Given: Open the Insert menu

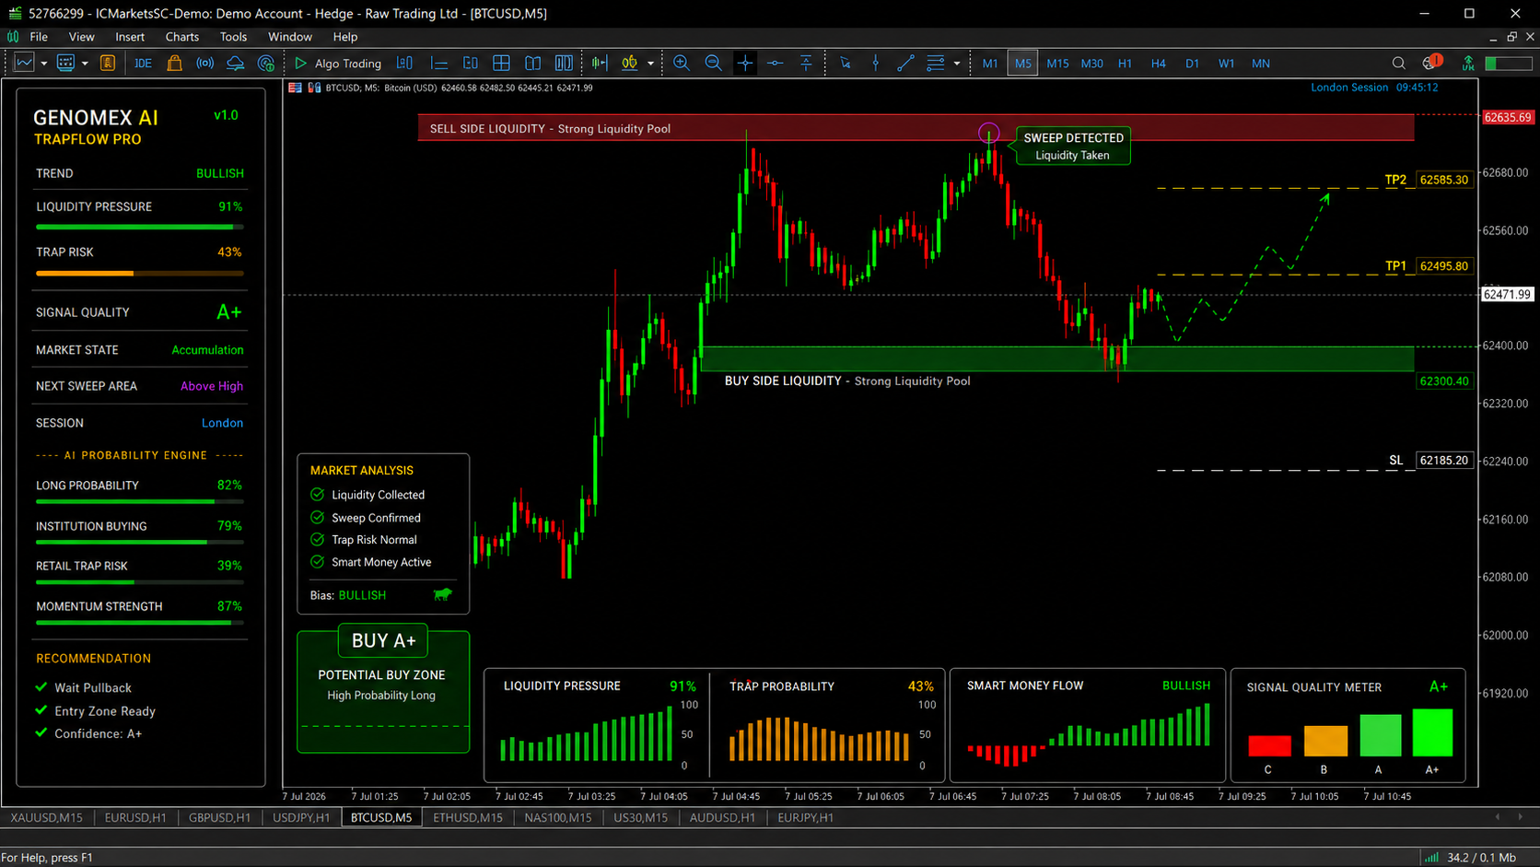Looking at the screenshot, I should 130,37.
